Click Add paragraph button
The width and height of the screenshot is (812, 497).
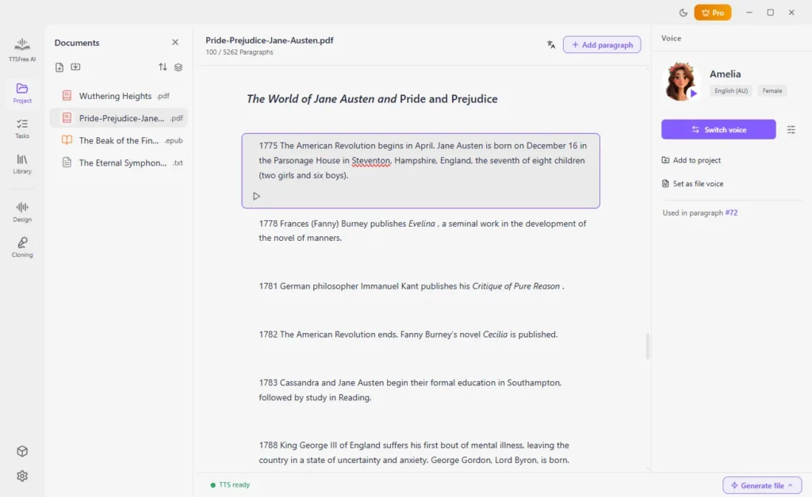pyautogui.click(x=602, y=44)
